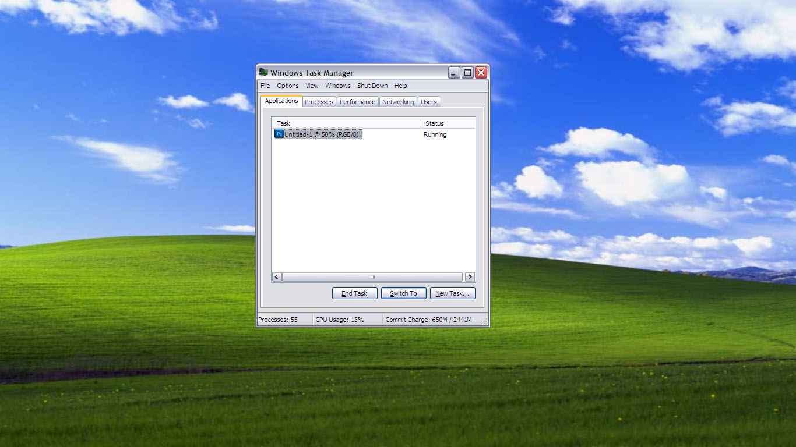Click the horizontal scrollbar thumb
796x447 pixels.
click(373, 277)
